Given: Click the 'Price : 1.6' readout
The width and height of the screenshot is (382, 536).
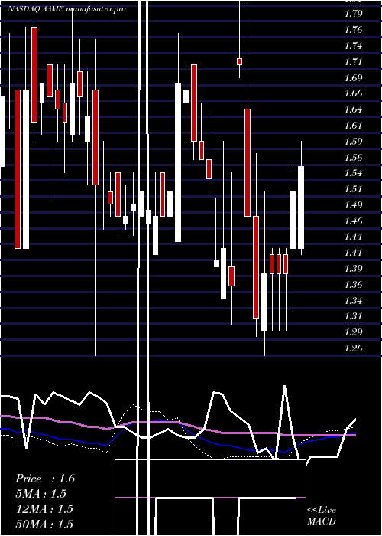Looking at the screenshot, I should coord(45,479).
